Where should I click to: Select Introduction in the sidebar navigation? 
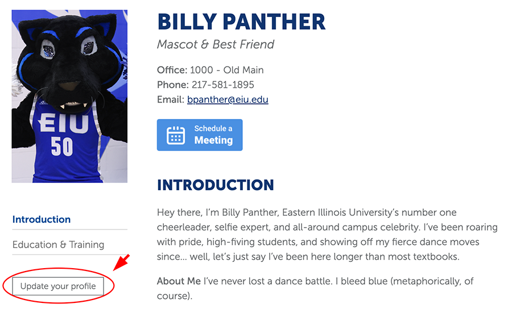point(42,219)
